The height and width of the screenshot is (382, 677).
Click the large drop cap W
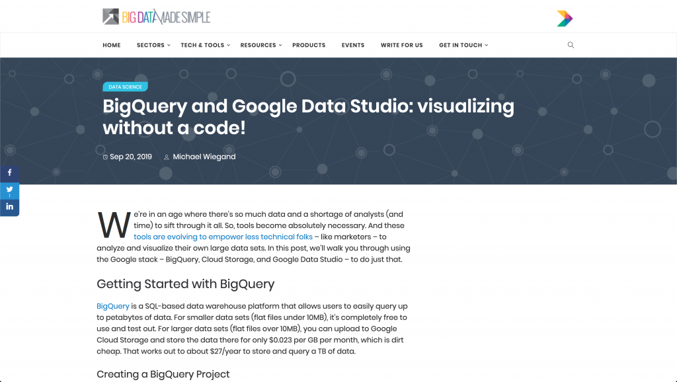click(114, 225)
